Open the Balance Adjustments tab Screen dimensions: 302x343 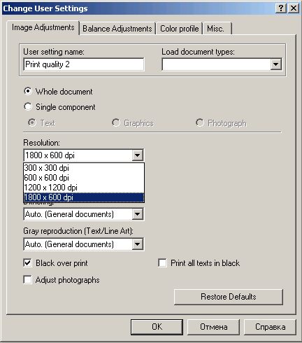(117, 29)
